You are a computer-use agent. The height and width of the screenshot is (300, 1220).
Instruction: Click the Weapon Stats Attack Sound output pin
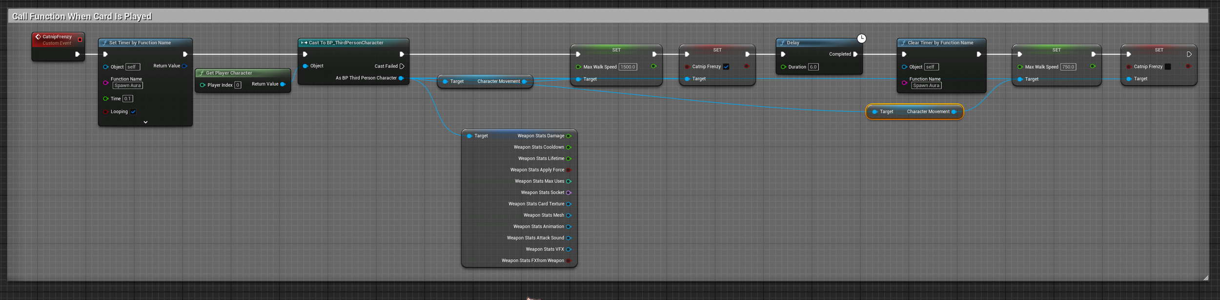[569, 238]
